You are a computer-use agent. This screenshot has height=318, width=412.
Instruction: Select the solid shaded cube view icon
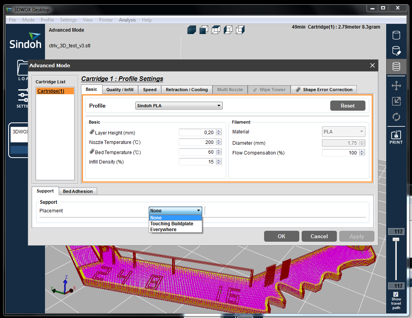pos(192,30)
